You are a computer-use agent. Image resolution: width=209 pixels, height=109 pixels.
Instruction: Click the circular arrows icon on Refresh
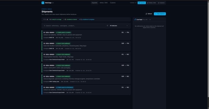(146, 14)
